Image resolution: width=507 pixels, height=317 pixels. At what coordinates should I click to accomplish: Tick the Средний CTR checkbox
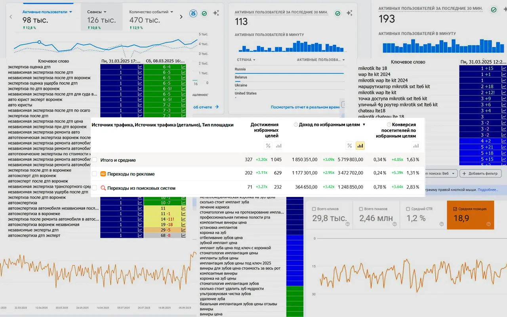(x=408, y=209)
